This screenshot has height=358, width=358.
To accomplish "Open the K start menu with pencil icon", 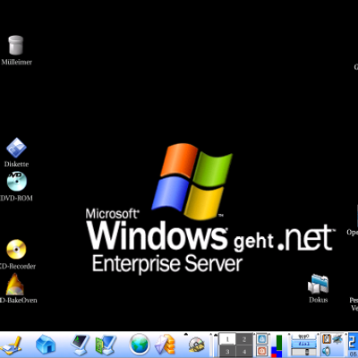I will click(11, 345).
